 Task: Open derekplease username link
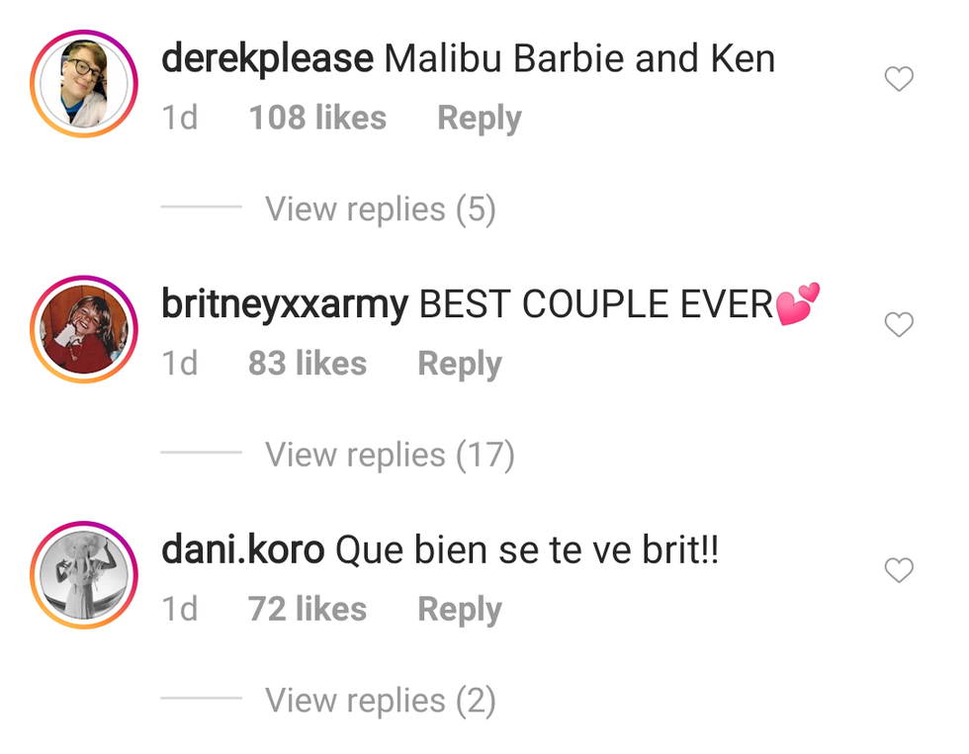(x=267, y=59)
